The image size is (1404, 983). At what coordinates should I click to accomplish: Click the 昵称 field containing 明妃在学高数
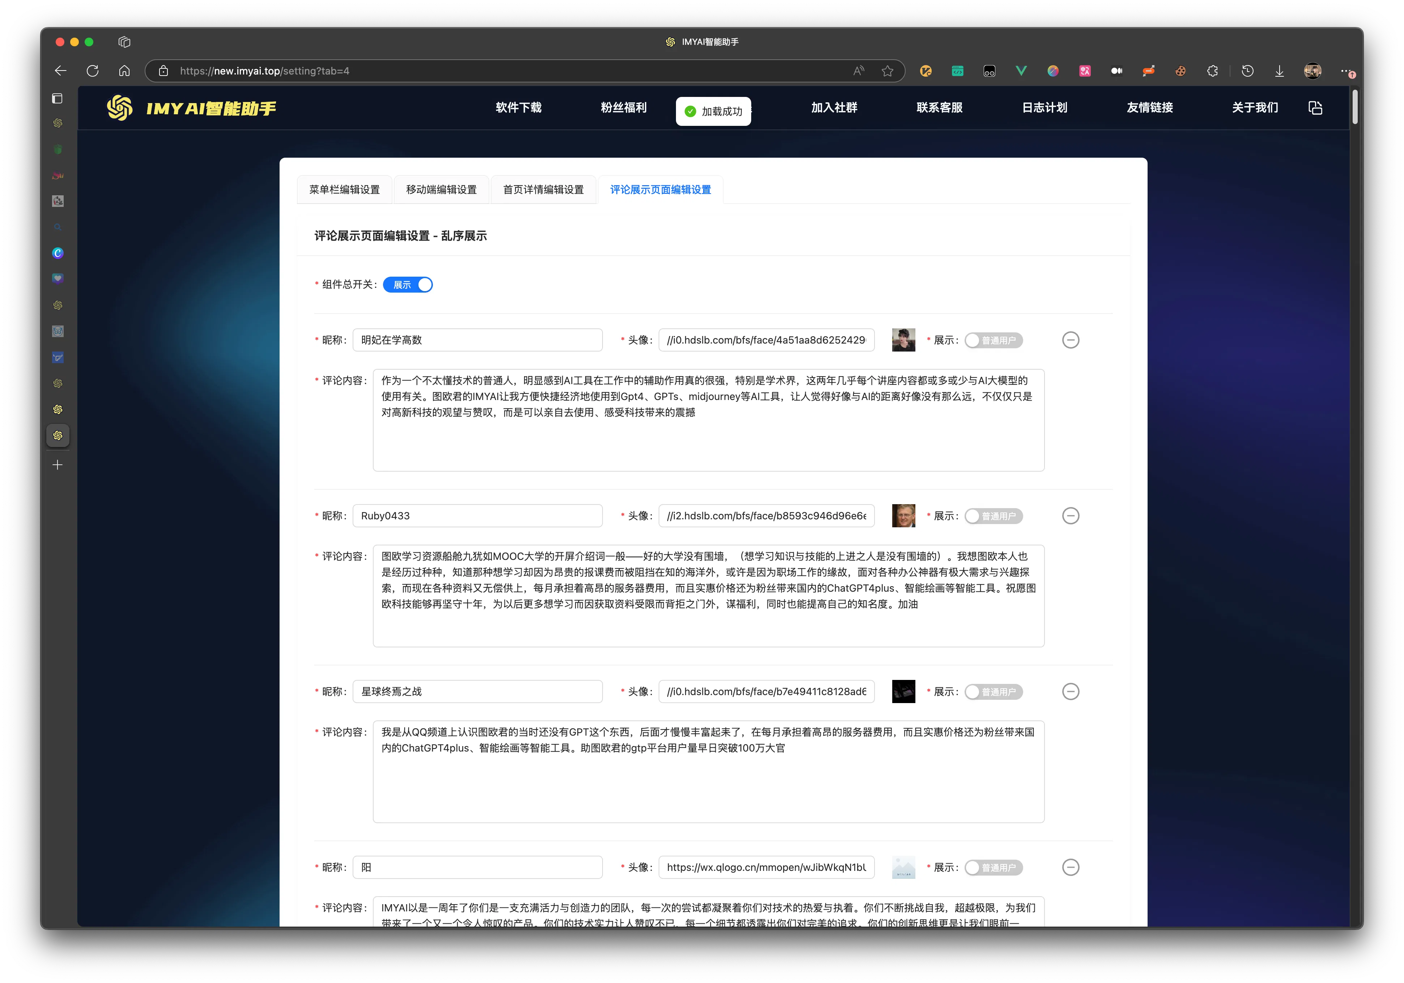coord(477,340)
